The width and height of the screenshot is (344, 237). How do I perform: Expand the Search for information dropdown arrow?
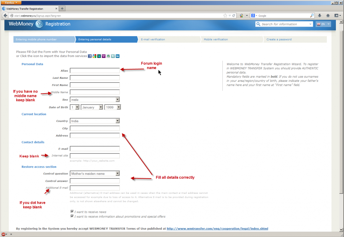click(x=310, y=24)
